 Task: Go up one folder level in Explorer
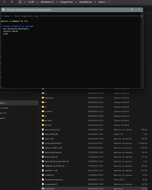(5, 2)
